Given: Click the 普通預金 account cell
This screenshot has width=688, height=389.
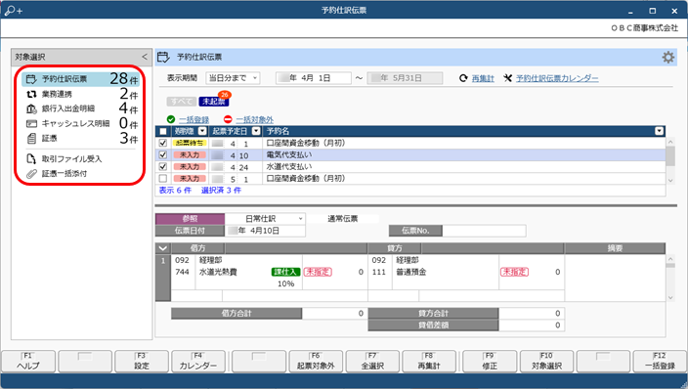Looking at the screenshot, I should pos(410,272).
